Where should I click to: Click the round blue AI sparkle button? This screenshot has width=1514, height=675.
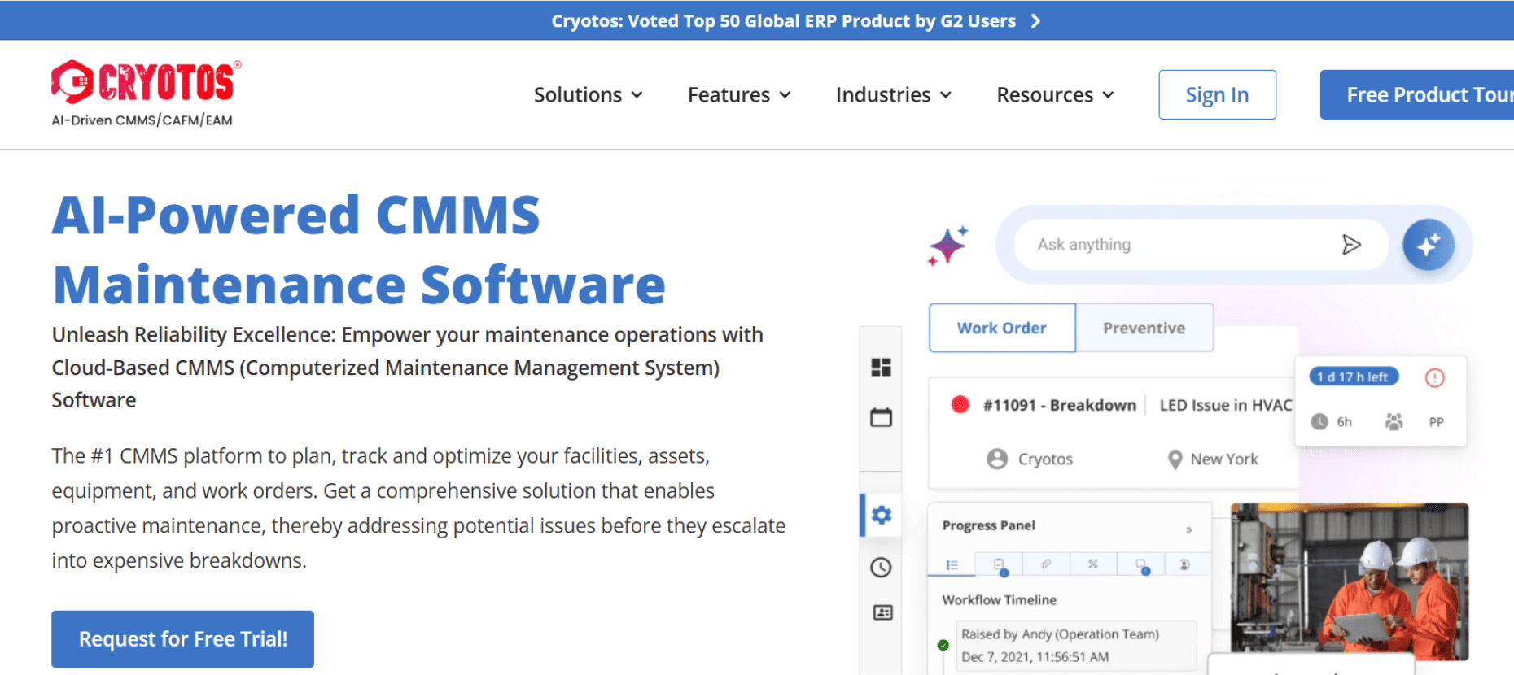coord(1428,244)
